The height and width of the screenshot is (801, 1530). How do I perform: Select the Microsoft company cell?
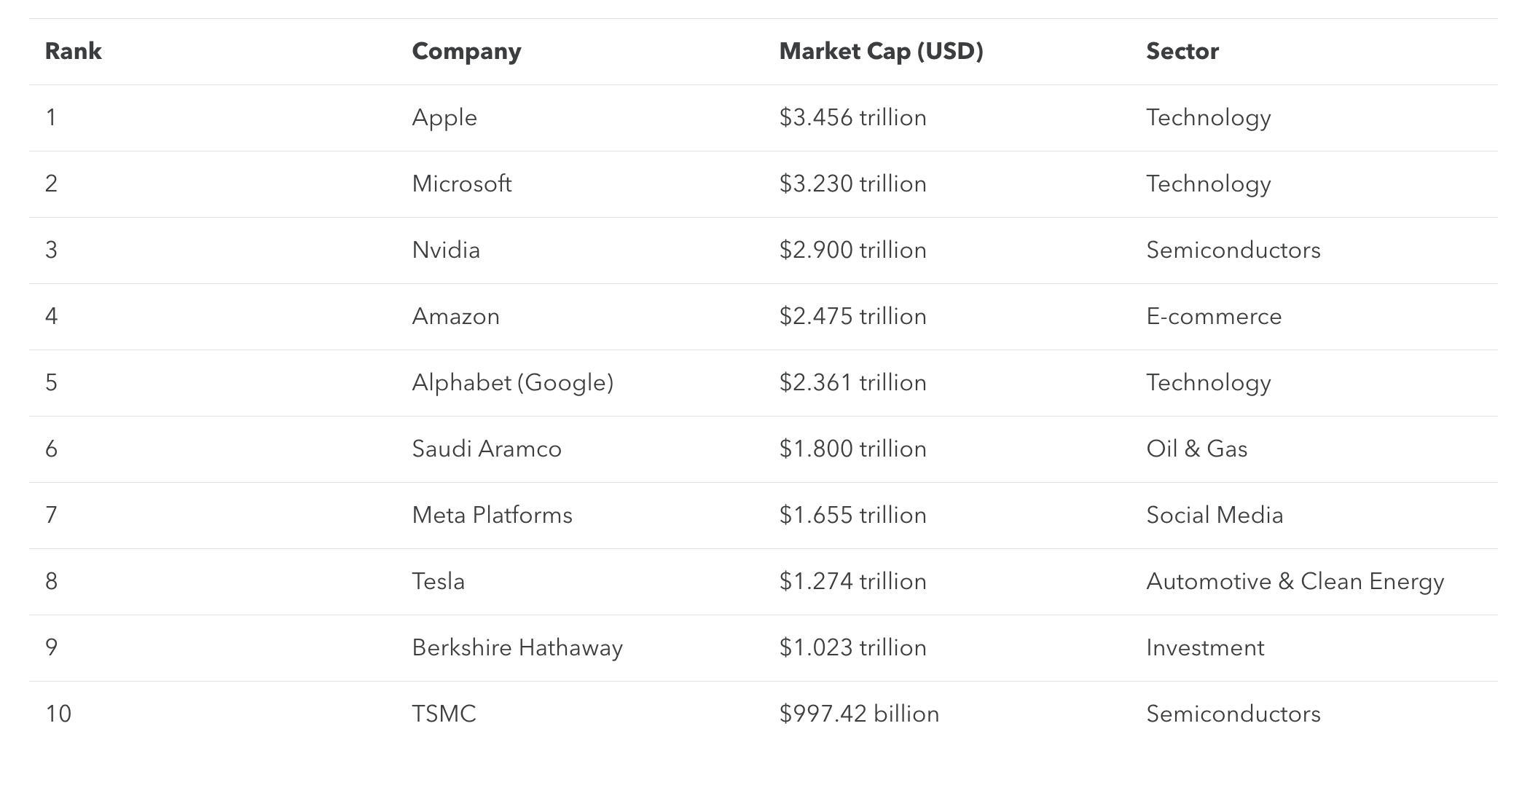[461, 184]
